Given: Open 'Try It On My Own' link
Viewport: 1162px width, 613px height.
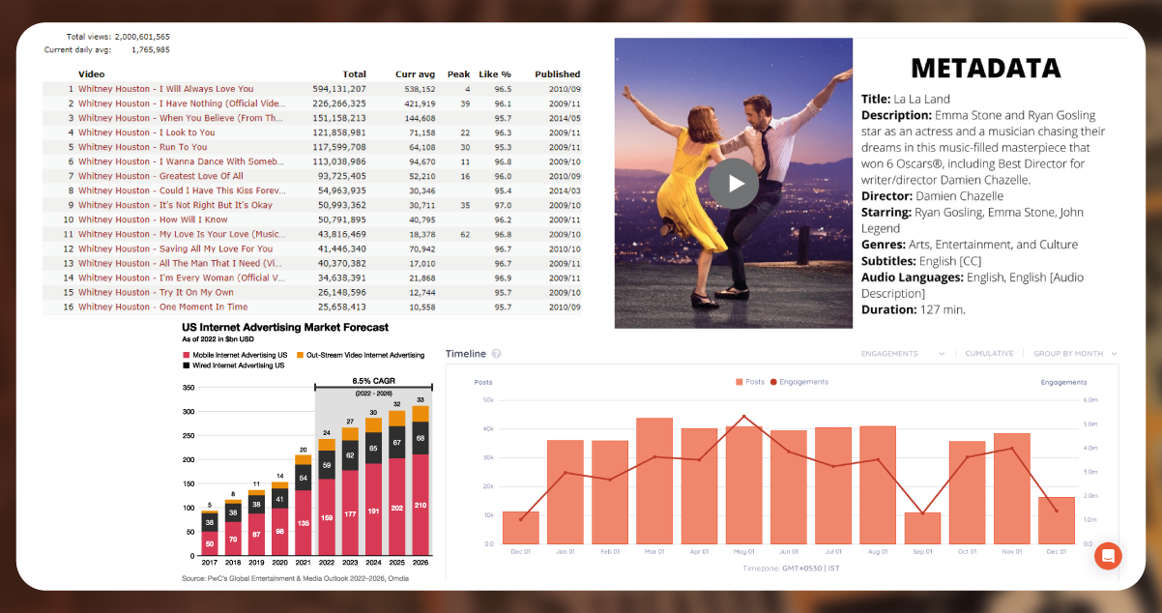Looking at the screenshot, I should tap(156, 292).
